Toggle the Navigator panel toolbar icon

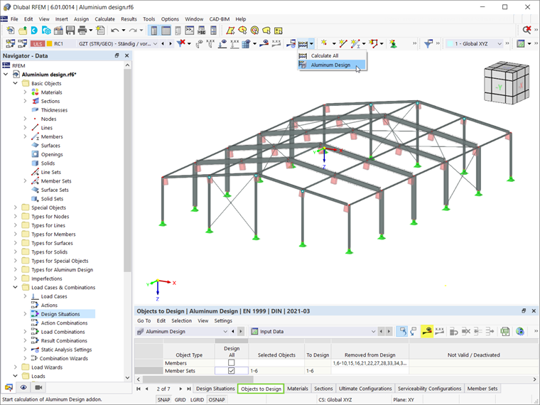[x=154, y=31]
